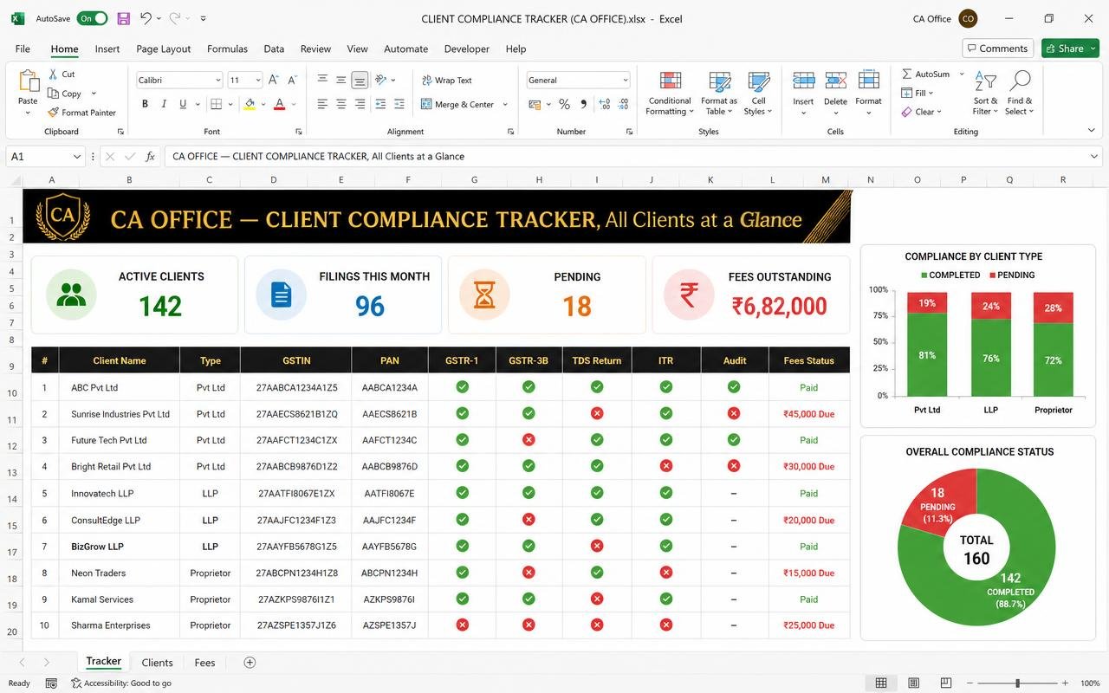This screenshot has height=693, width=1109.
Task: Switch to the Clients sheet tab
Action: point(157,663)
